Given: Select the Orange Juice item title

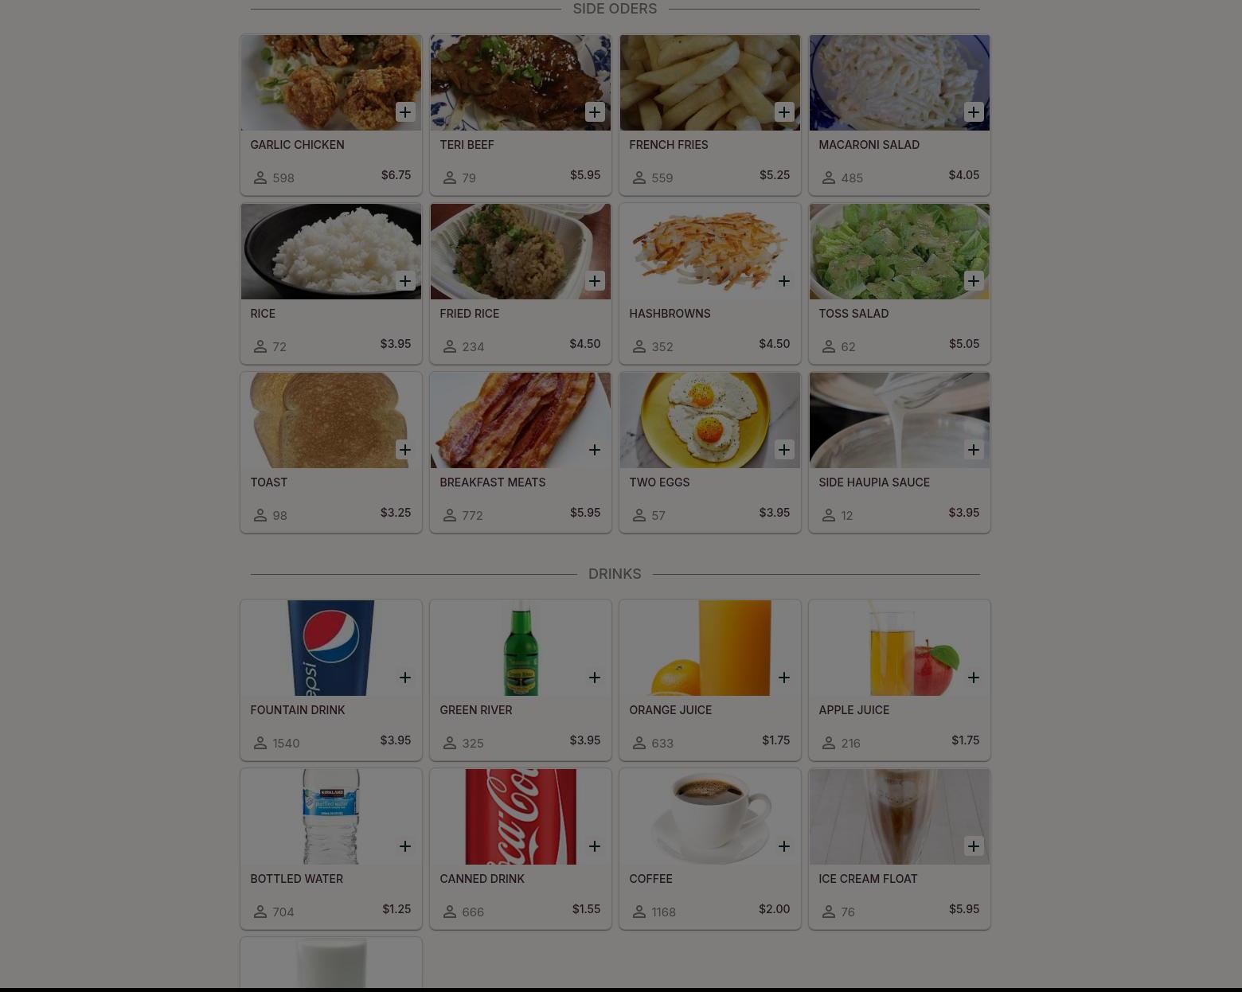Looking at the screenshot, I should pyautogui.click(x=670, y=710).
